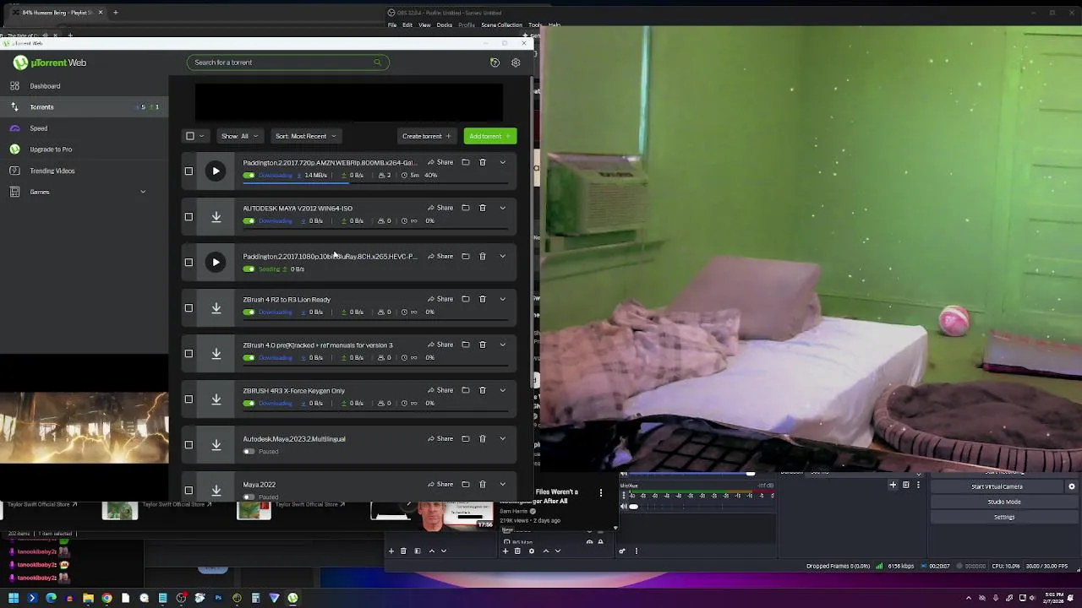The height and width of the screenshot is (608, 1082).
Task: Click the OBS Add Scene Transition plus icon
Action: tap(893, 485)
